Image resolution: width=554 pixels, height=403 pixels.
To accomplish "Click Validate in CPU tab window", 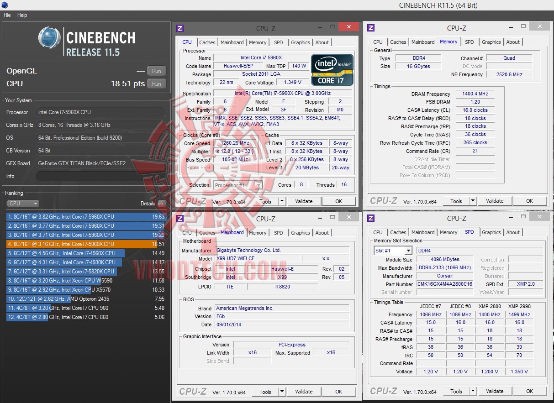I will (304, 201).
